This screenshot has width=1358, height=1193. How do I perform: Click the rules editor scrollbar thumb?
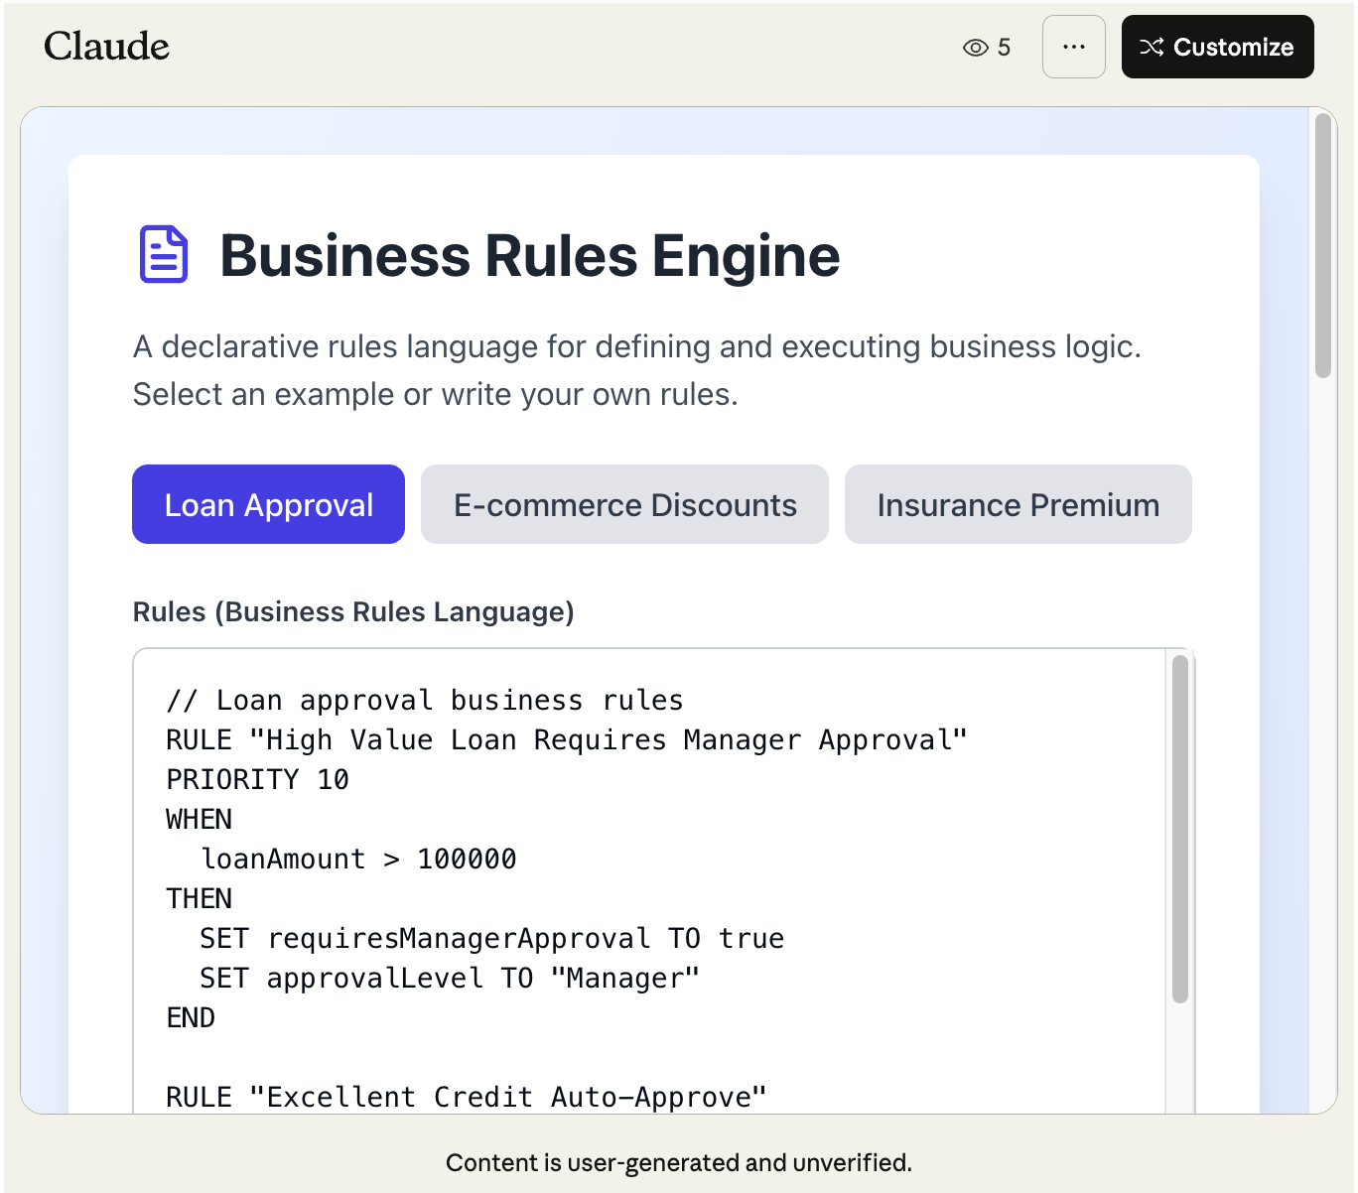pyautogui.click(x=1179, y=829)
